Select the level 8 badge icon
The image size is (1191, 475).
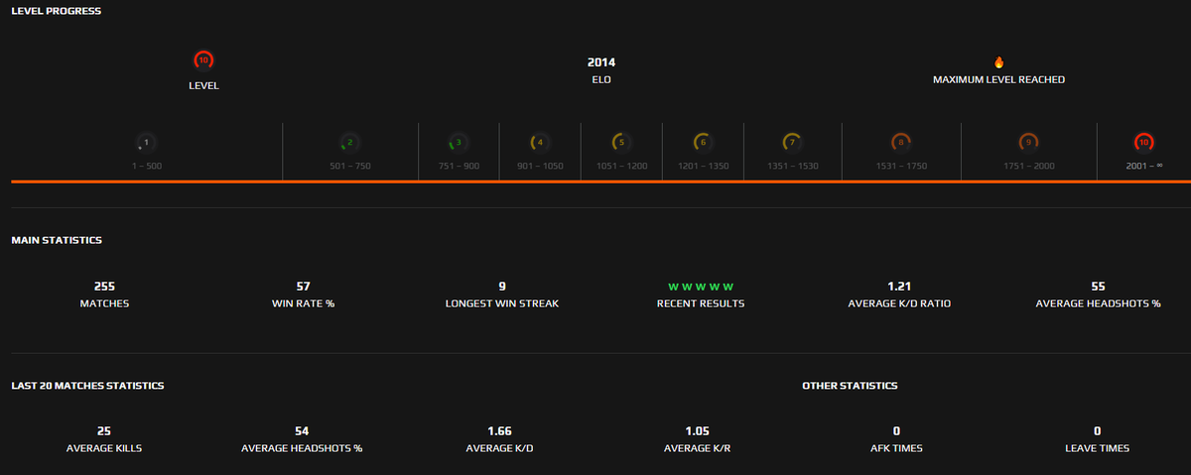[x=901, y=143]
